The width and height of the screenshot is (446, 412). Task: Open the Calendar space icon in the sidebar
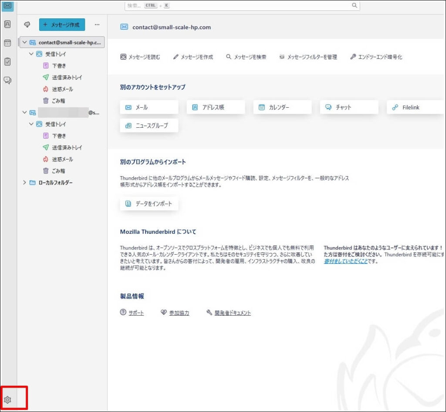(7, 43)
